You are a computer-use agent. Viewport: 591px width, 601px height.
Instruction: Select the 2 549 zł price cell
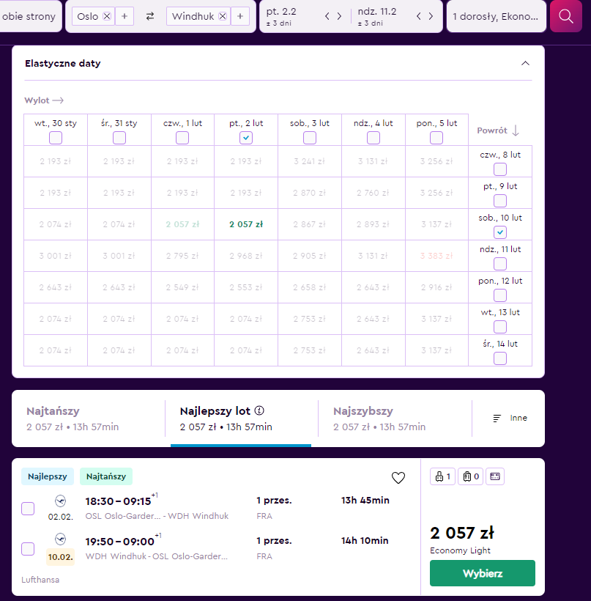(182, 287)
